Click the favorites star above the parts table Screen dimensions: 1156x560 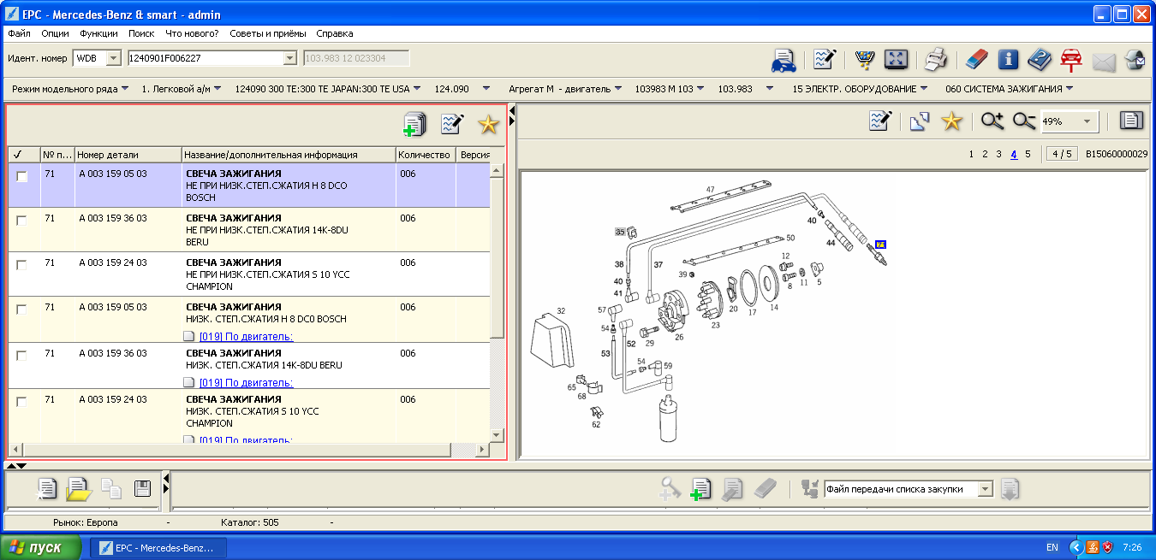point(488,124)
